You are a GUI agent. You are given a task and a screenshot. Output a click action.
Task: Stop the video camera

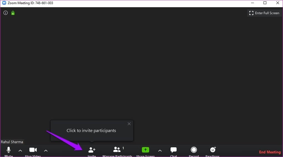(x=33, y=151)
